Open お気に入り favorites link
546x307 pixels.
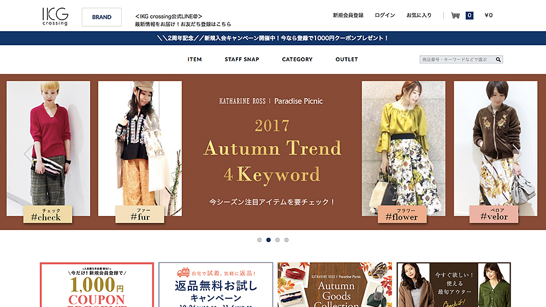pos(419,15)
